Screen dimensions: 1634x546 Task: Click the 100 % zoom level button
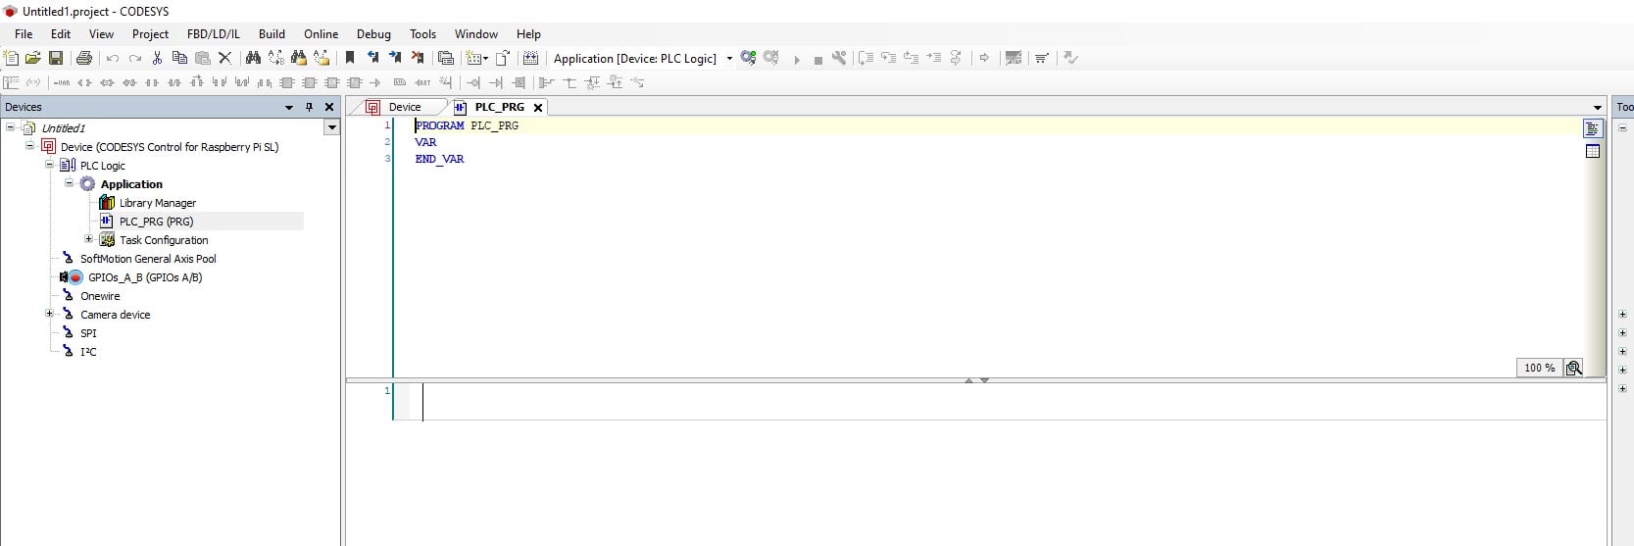[x=1539, y=368]
